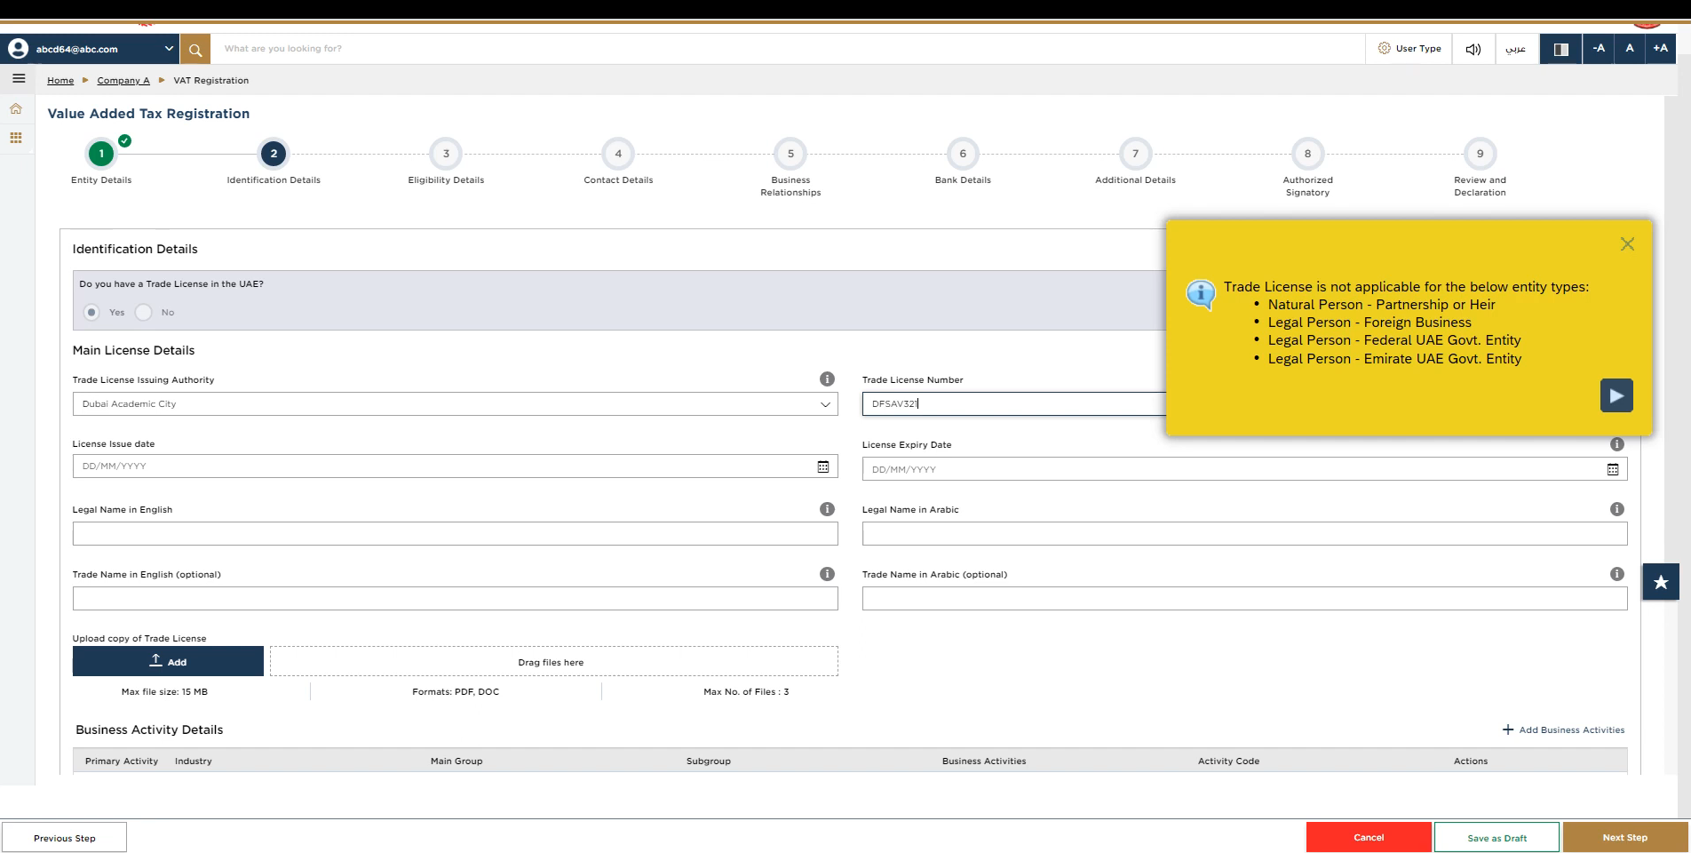Screen dimensions: 1691x853
Task: Select step 8 Authorized Signatory
Action: point(1307,154)
